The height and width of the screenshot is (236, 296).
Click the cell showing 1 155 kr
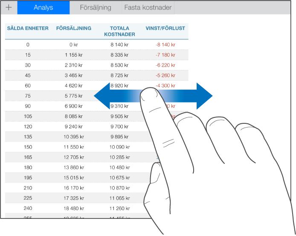click(x=74, y=55)
